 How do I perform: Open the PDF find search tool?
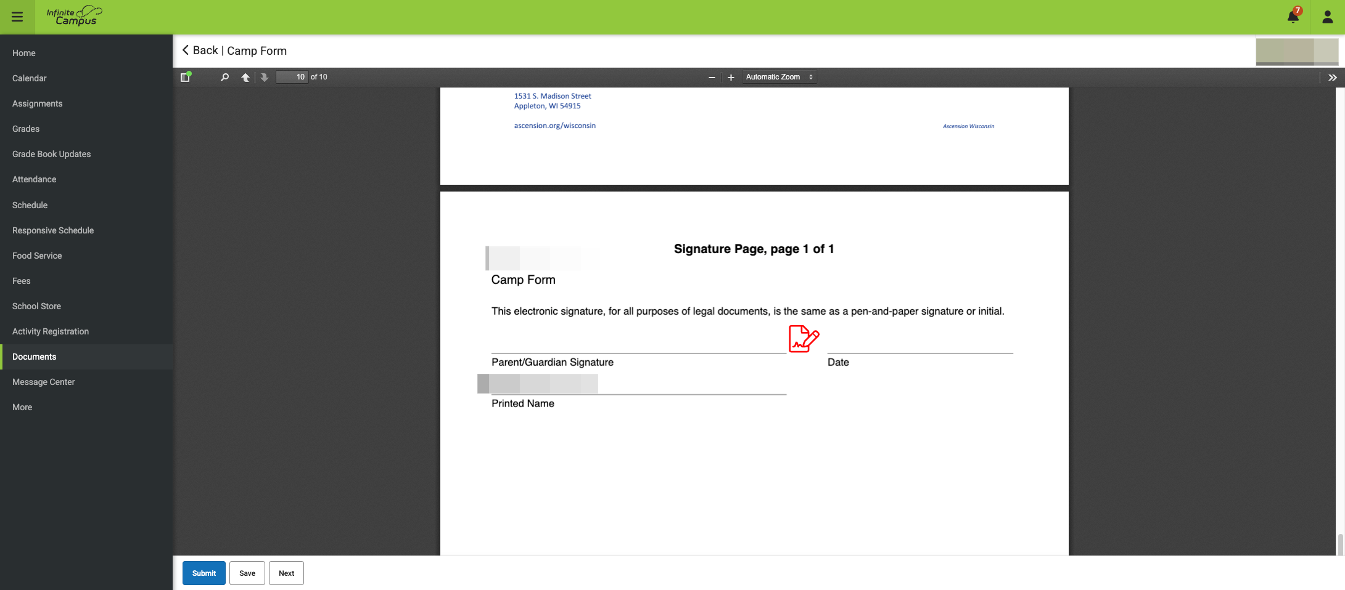point(224,77)
